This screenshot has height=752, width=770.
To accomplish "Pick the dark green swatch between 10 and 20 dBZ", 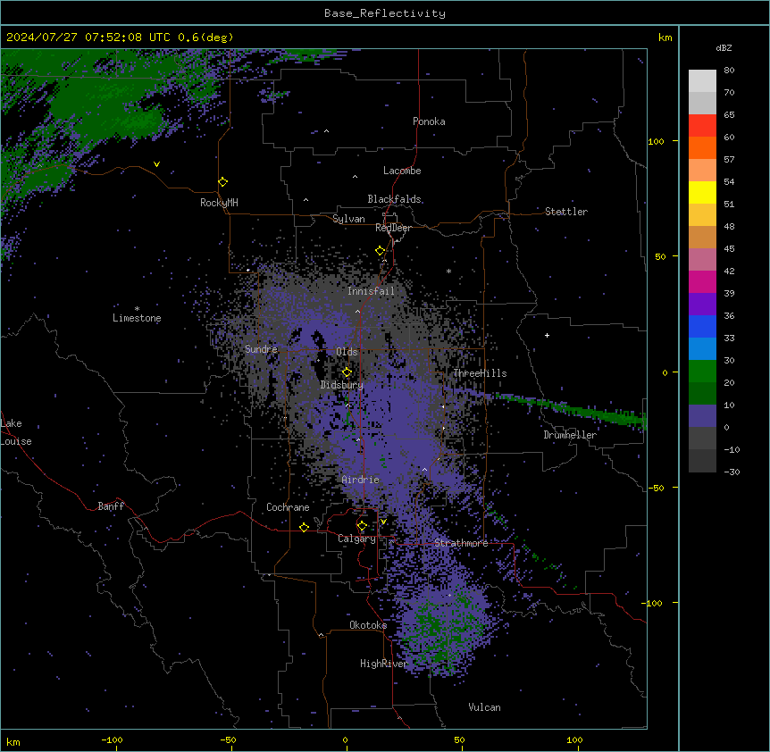I will coord(702,394).
